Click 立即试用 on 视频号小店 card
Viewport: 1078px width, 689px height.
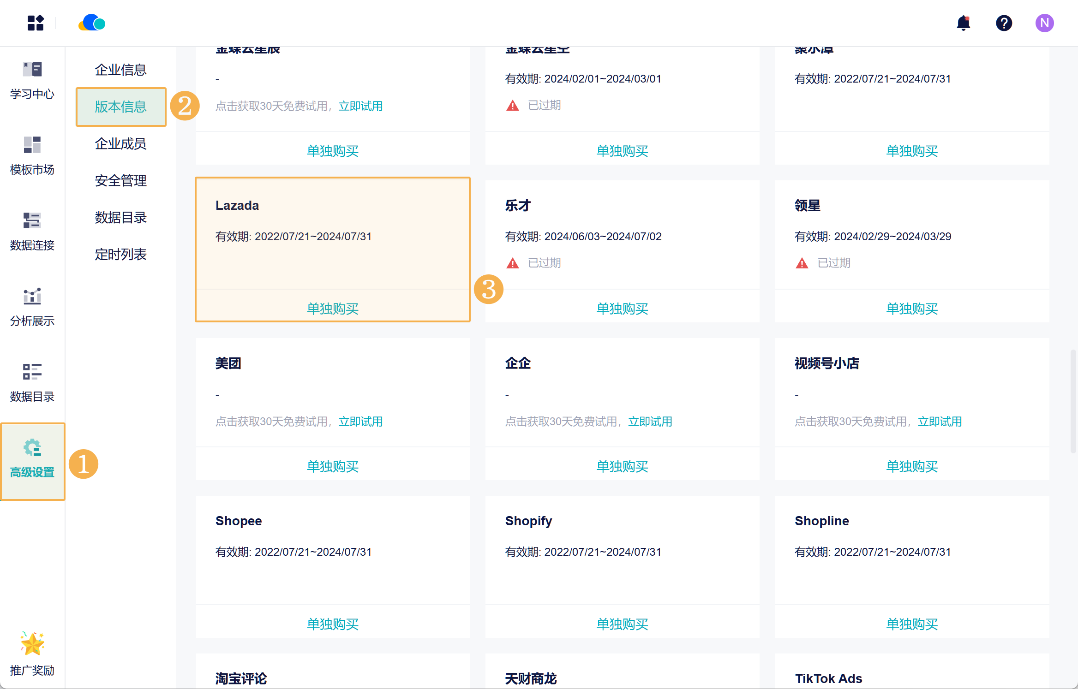click(x=940, y=422)
